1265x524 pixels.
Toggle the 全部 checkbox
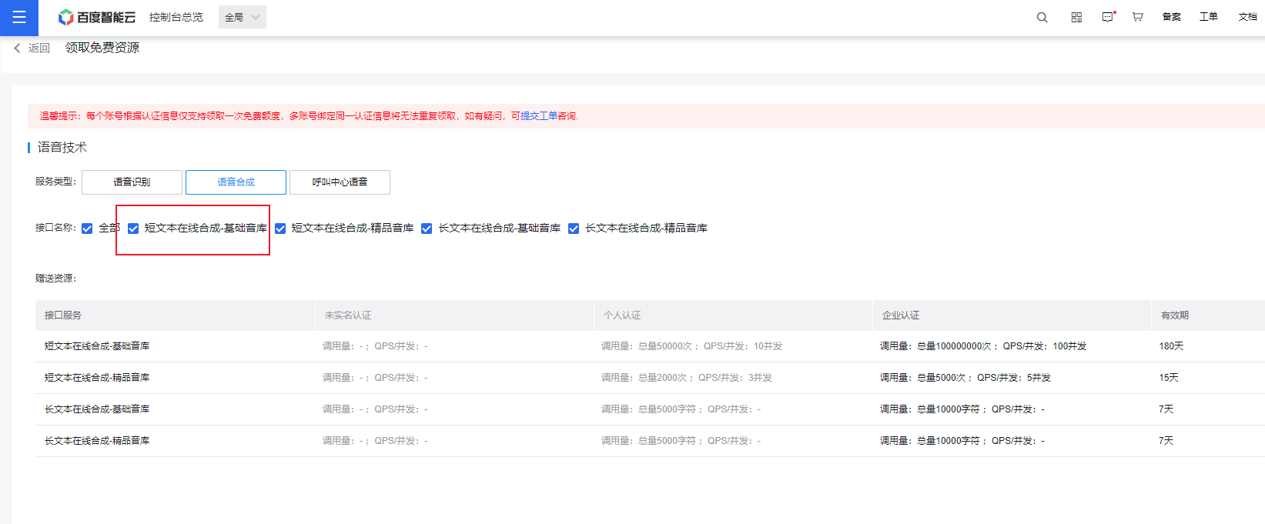[87, 229]
